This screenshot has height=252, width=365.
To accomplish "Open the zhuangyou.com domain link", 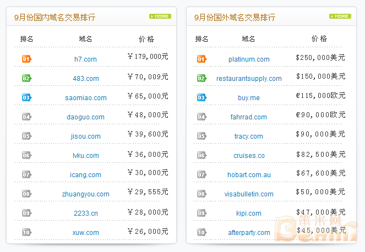I will coord(86,194).
